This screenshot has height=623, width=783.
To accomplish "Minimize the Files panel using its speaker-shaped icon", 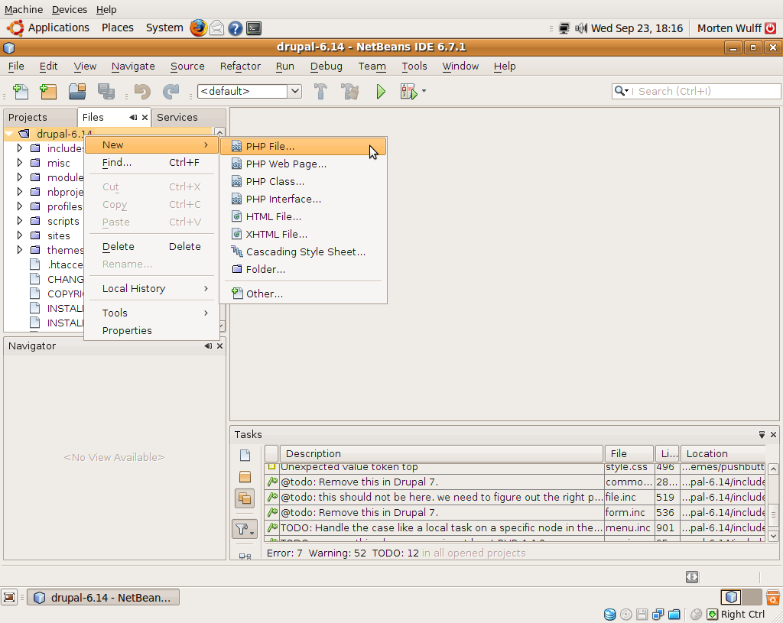I will click(x=133, y=117).
